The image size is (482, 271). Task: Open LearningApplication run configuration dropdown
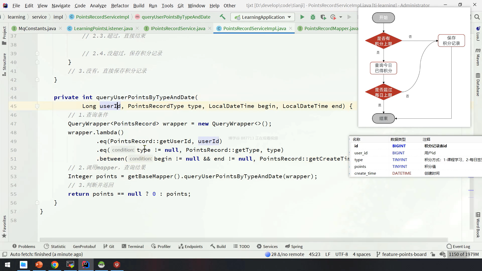click(x=262, y=17)
